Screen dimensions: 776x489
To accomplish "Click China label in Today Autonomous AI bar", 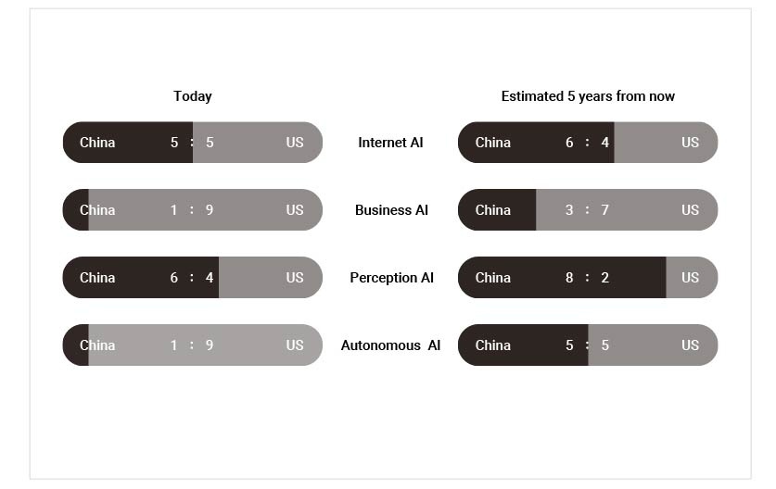I will tap(97, 345).
